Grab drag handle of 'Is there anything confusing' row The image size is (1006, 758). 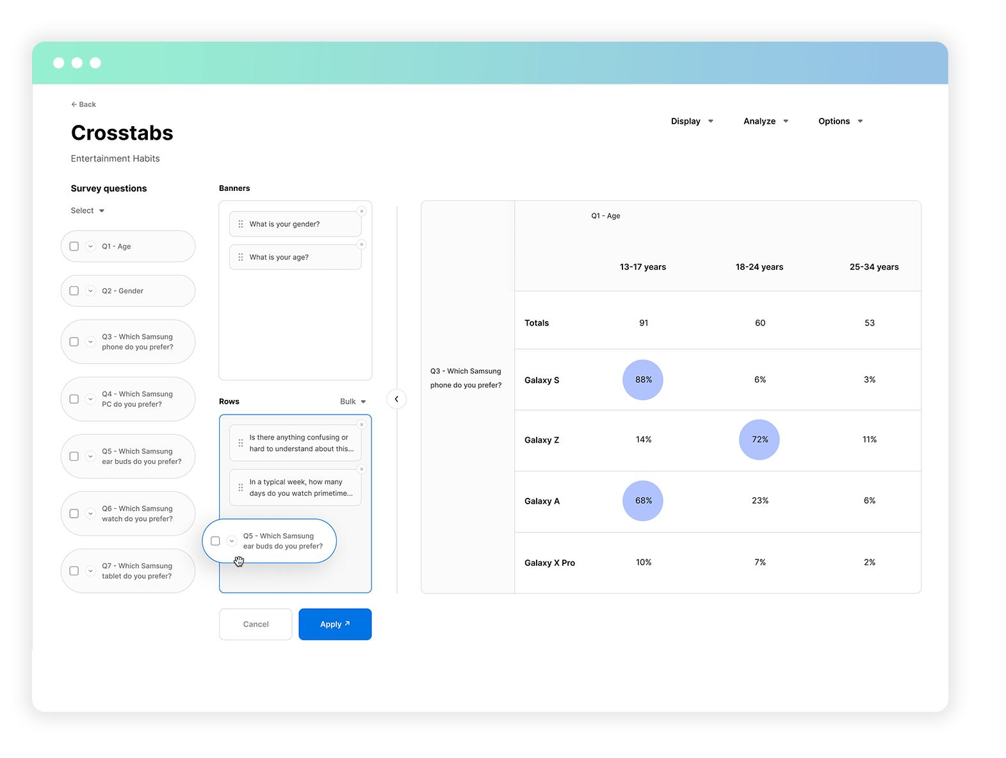[x=241, y=443]
